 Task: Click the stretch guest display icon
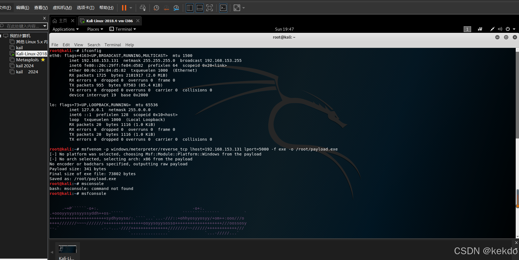tap(237, 8)
